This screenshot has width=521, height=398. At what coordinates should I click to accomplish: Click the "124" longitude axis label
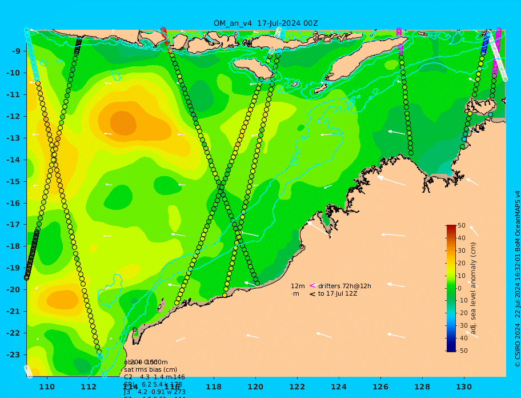pos(339,387)
